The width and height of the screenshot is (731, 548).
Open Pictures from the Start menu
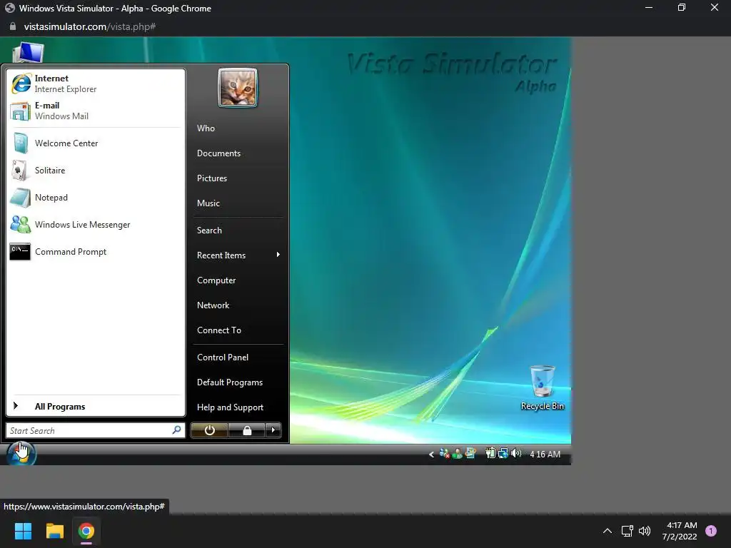point(238,178)
